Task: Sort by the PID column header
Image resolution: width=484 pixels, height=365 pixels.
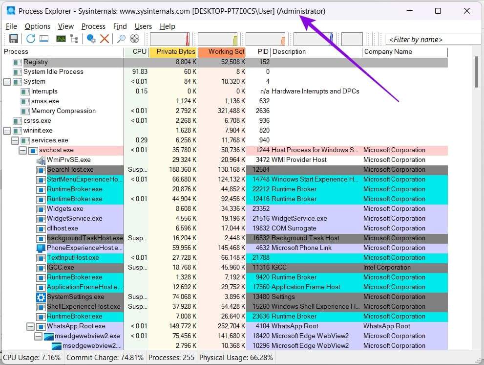Action: click(259, 52)
